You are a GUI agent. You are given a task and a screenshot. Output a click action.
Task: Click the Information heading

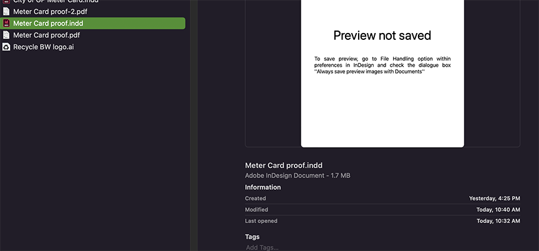263,187
